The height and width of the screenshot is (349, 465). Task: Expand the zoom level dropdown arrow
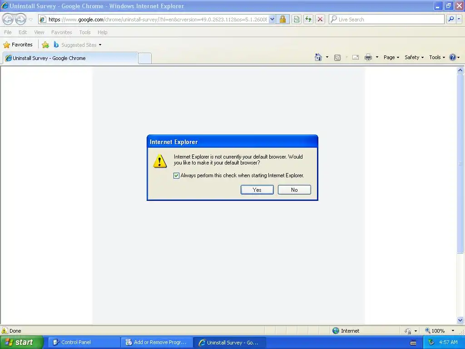[x=453, y=331]
